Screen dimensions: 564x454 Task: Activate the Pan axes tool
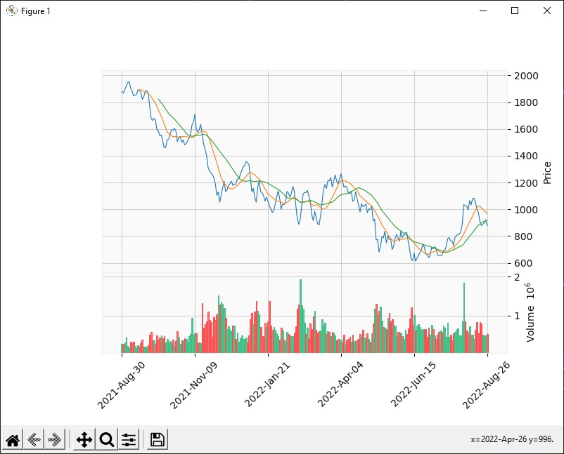(84, 439)
